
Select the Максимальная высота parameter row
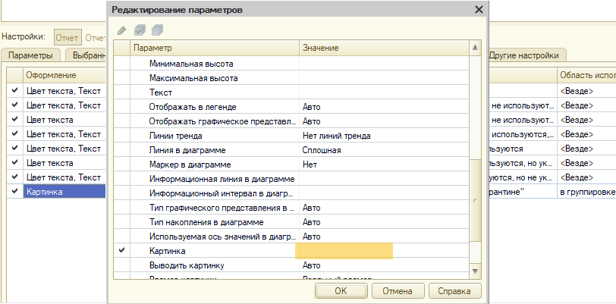[291, 78]
